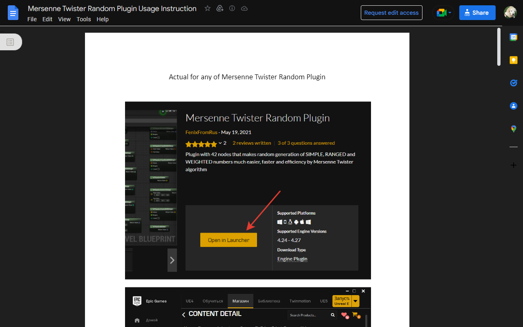Open Google Calendar in the side panel

513,37
